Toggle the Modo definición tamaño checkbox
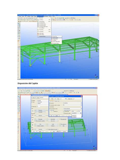This screenshot has height=160, width=120. [50, 109]
